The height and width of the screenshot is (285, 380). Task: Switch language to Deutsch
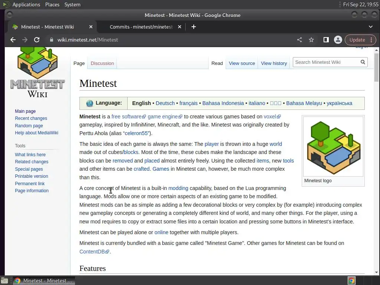pyautogui.click(x=165, y=103)
